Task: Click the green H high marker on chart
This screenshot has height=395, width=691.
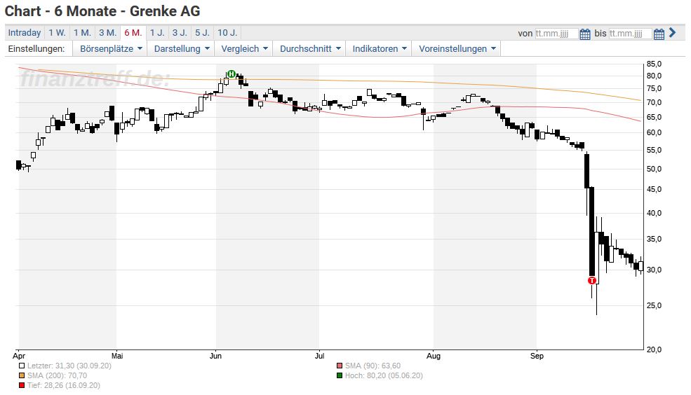Action: point(231,74)
